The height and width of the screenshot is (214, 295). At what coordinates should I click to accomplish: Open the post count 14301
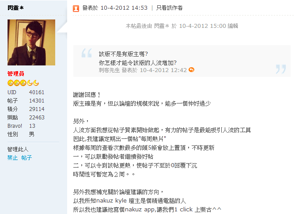click(x=37, y=101)
